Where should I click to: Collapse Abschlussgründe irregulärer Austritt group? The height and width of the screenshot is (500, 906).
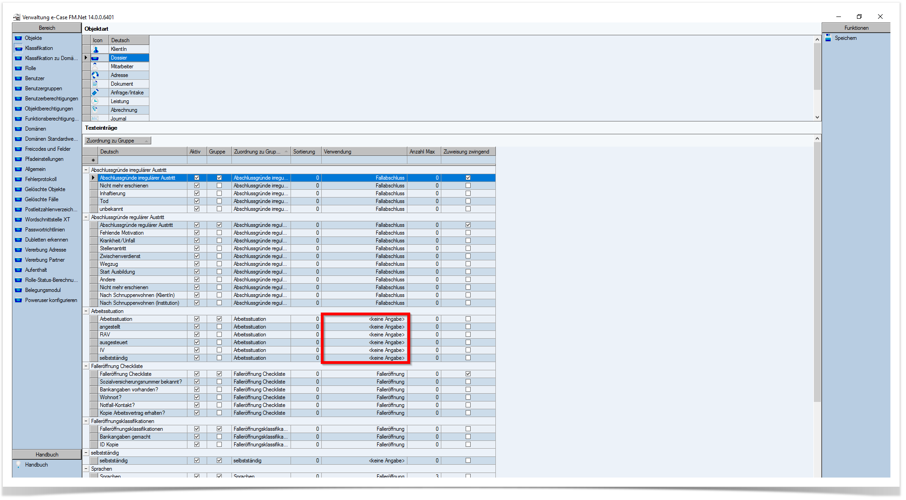[x=86, y=170]
